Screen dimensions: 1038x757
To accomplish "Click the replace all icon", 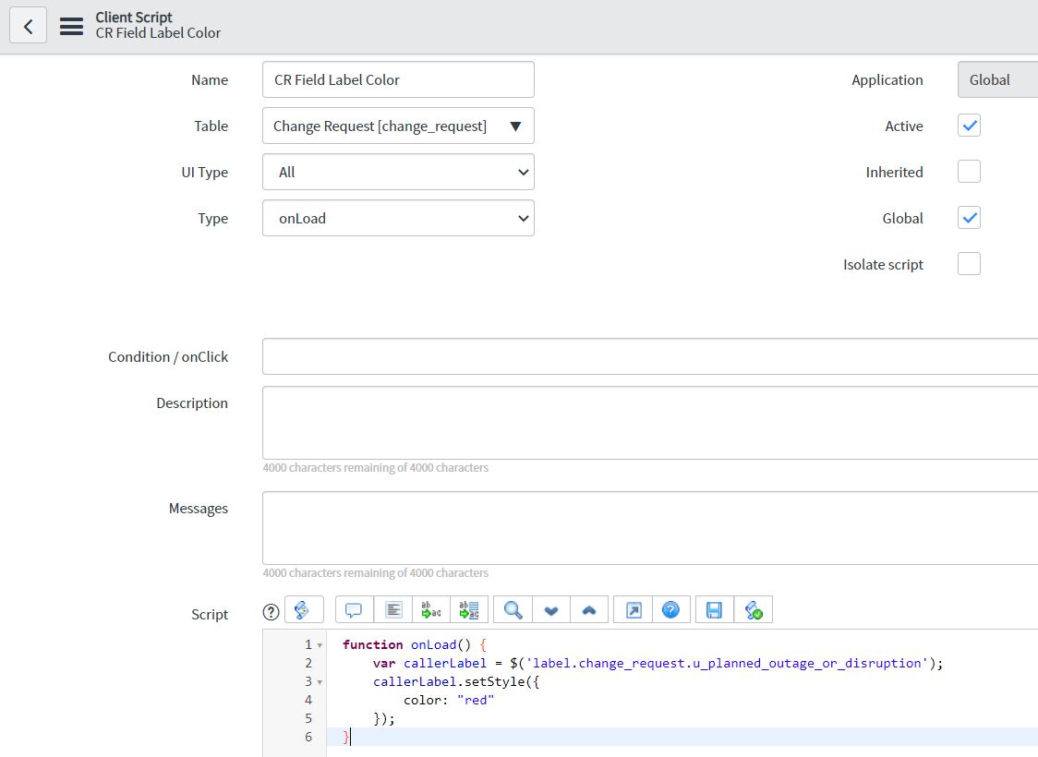I will [x=469, y=610].
